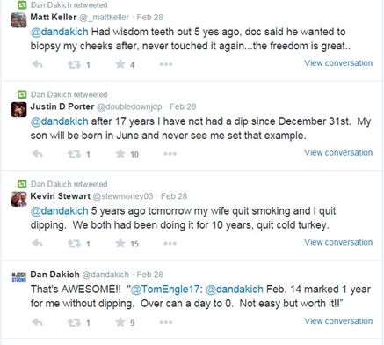Screen dimensions: 384x345
Task: View conversation for Matt Keller's tweet
Action: click(338, 63)
